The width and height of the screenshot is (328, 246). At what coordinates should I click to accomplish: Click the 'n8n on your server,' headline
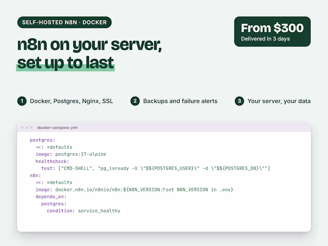[x=89, y=45]
